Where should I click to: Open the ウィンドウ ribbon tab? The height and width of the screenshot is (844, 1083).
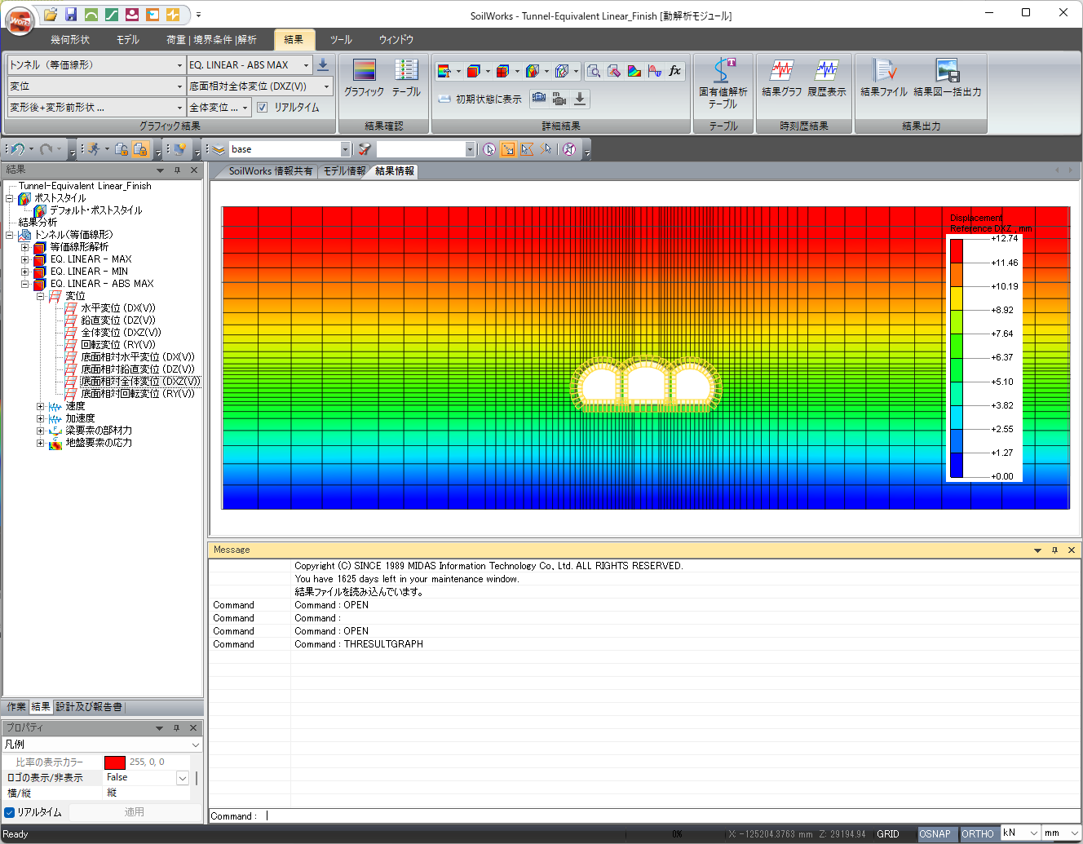coord(396,39)
